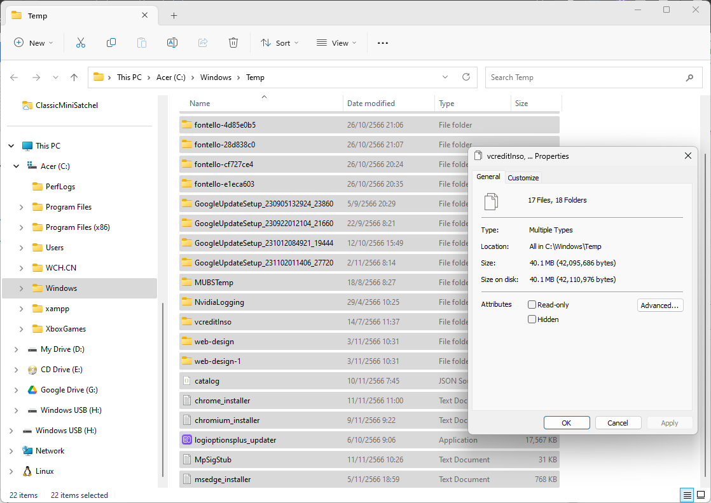The height and width of the screenshot is (503, 711).
Task: Expand the Program Files tree node
Action: (x=22, y=207)
